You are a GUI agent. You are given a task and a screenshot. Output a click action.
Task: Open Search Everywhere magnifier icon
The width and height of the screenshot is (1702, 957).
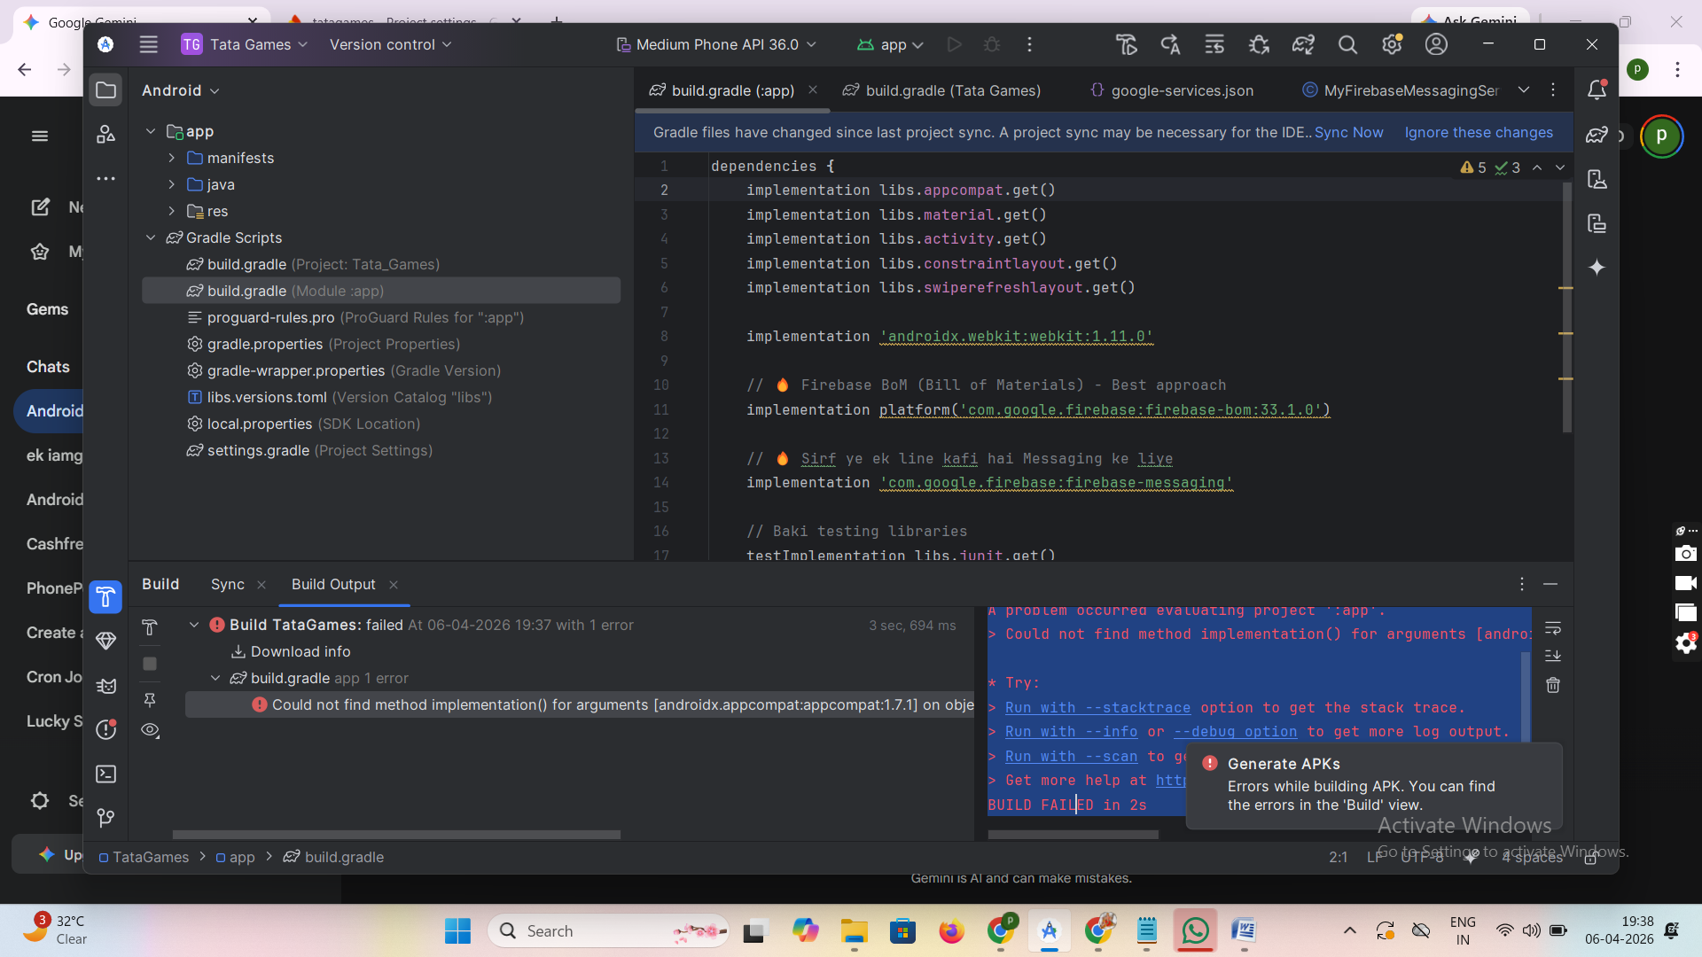point(1347,44)
